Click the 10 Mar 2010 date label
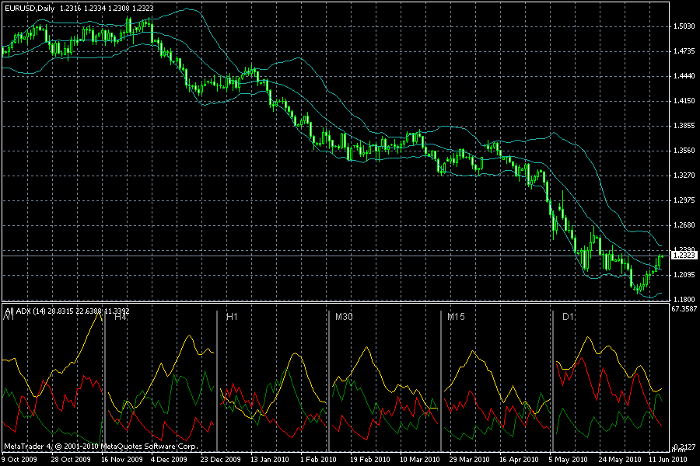 pyautogui.click(x=420, y=460)
